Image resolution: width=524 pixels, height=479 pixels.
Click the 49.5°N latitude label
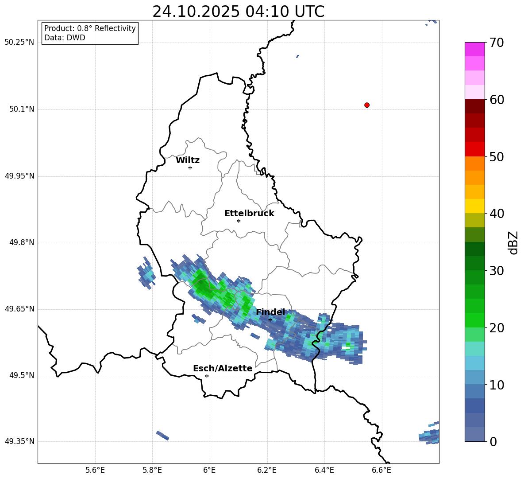click(x=22, y=375)
